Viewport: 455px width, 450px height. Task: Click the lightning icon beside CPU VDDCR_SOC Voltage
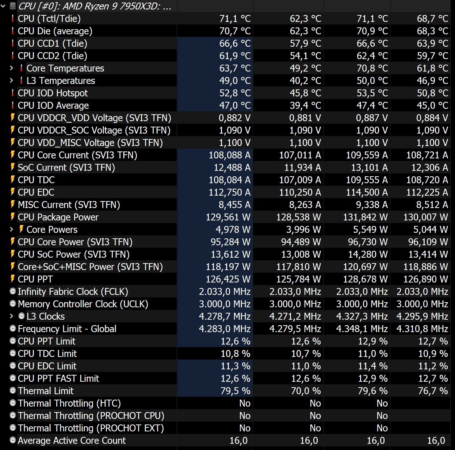click(x=13, y=130)
